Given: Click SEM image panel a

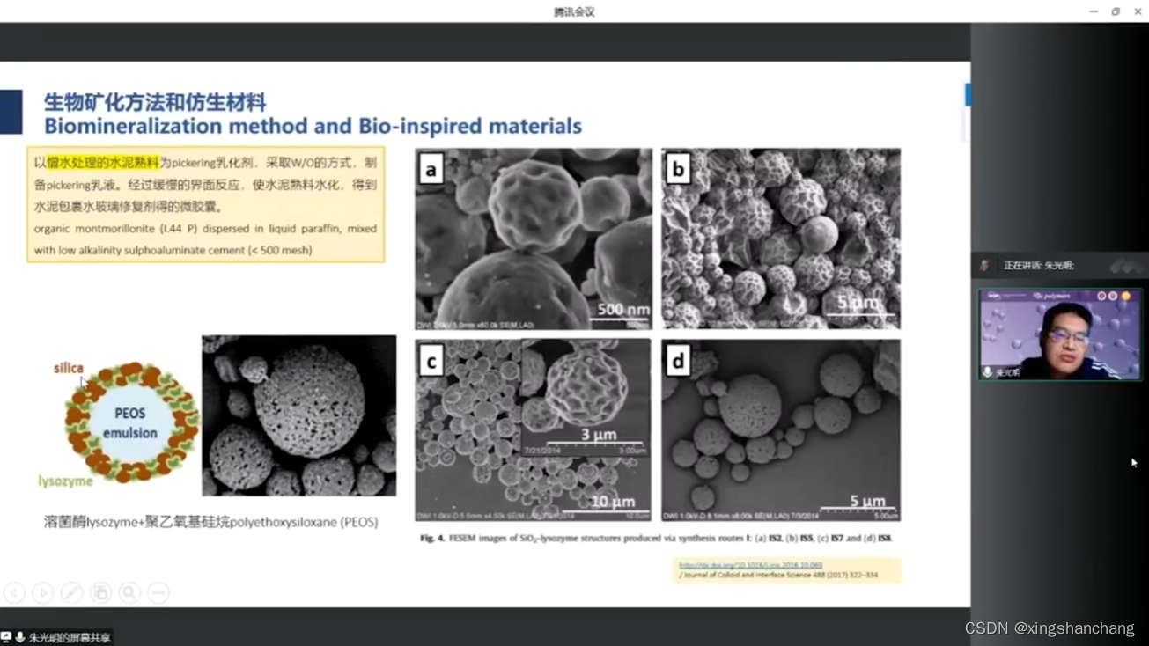Looking at the screenshot, I should pyautogui.click(x=534, y=239).
